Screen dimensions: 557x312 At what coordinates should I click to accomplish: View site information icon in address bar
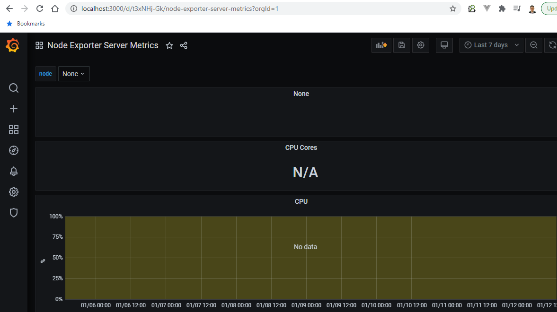[74, 9]
